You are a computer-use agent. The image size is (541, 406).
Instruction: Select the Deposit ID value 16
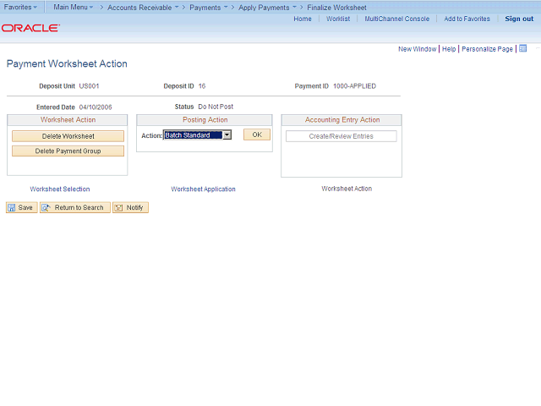202,86
